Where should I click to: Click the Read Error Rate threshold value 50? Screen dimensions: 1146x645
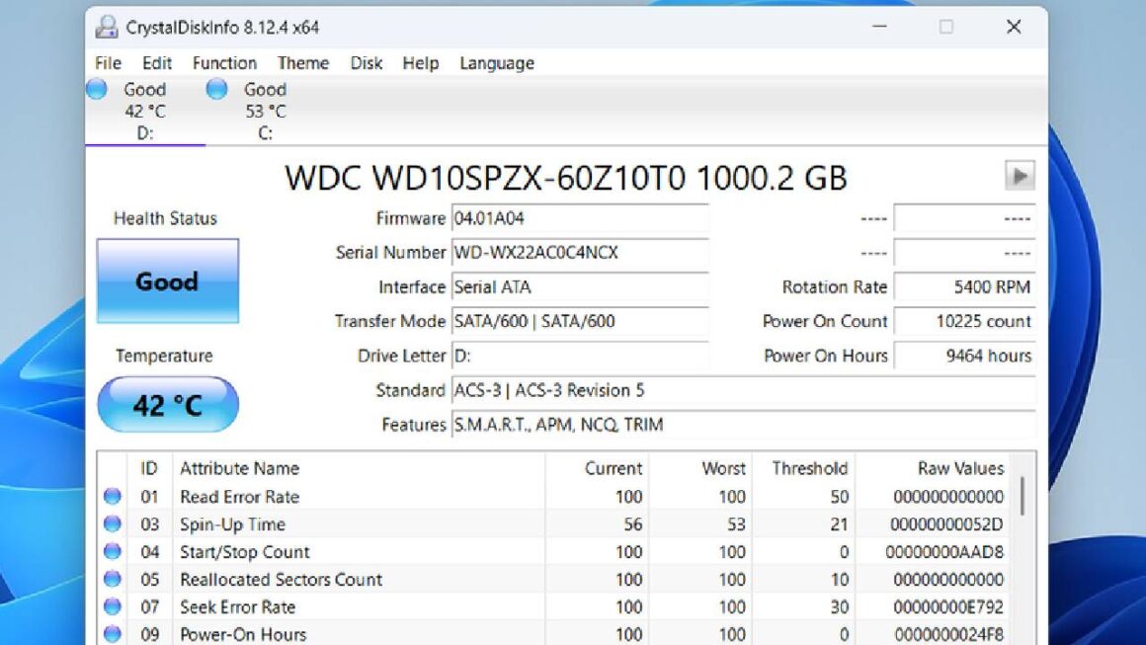(x=839, y=497)
